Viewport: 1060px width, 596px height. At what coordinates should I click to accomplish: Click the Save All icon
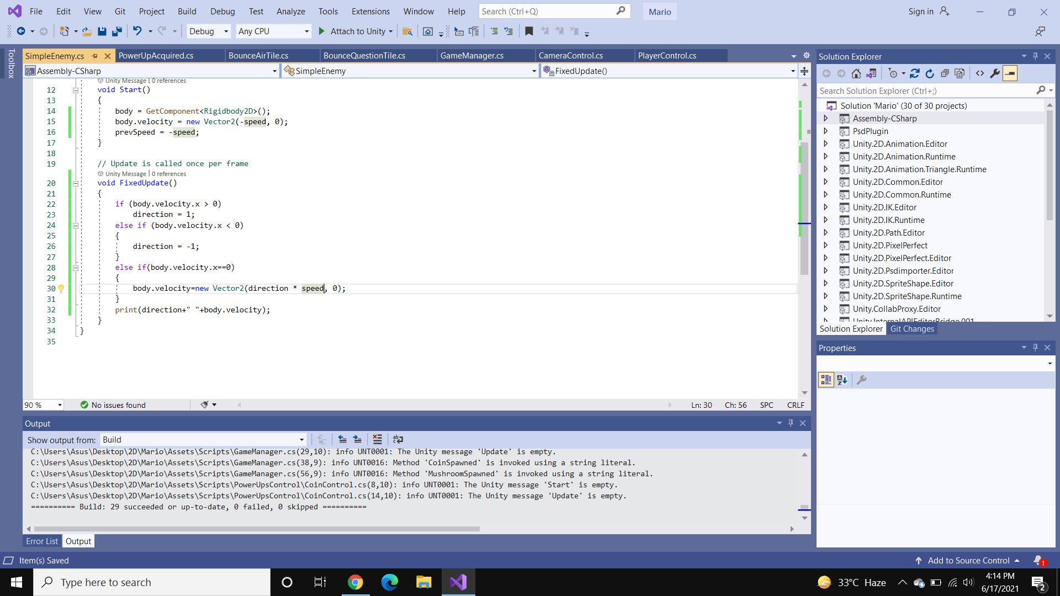(117, 31)
